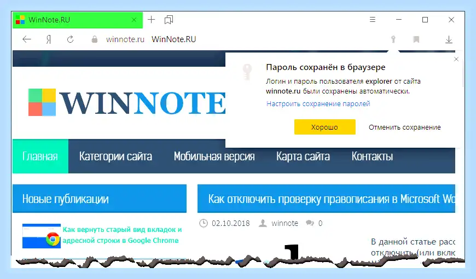Open the browser hamburger menu
476x279 pixels.
tap(373, 20)
